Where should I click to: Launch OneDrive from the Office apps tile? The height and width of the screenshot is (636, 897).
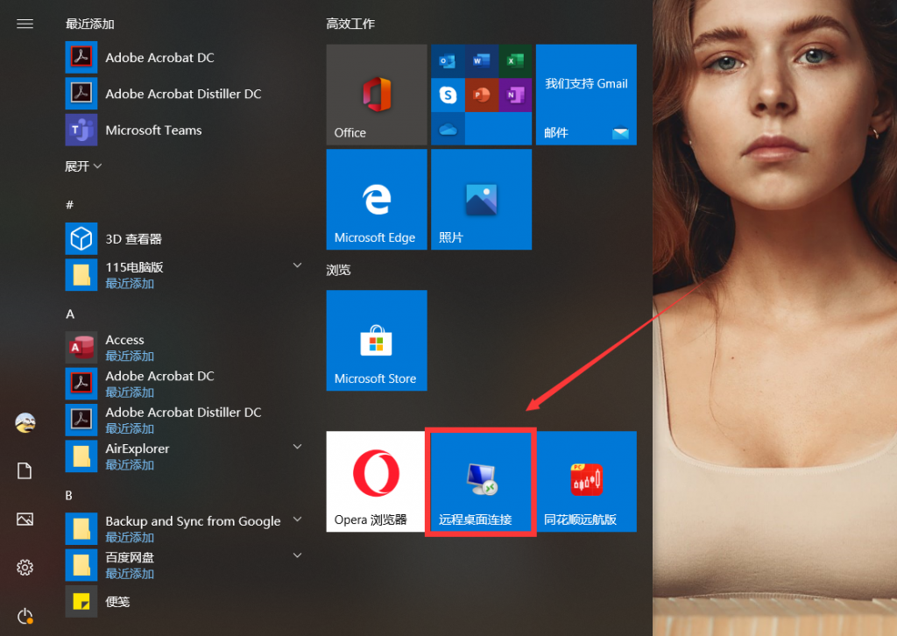pyautogui.click(x=448, y=129)
